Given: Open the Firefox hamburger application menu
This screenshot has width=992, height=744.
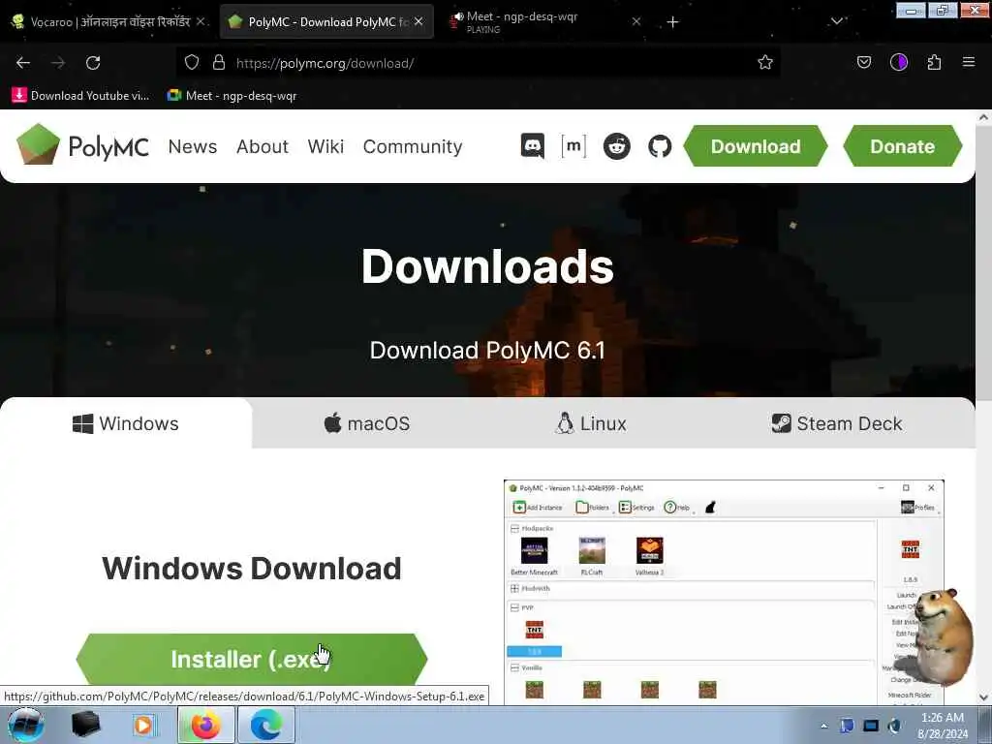Looking at the screenshot, I should pos(968,62).
